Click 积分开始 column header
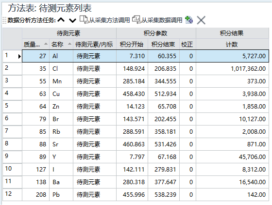This screenshot has height=205, width=272. point(132,44)
